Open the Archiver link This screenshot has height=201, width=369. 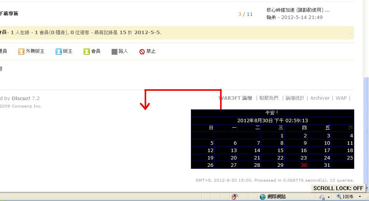(320, 98)
